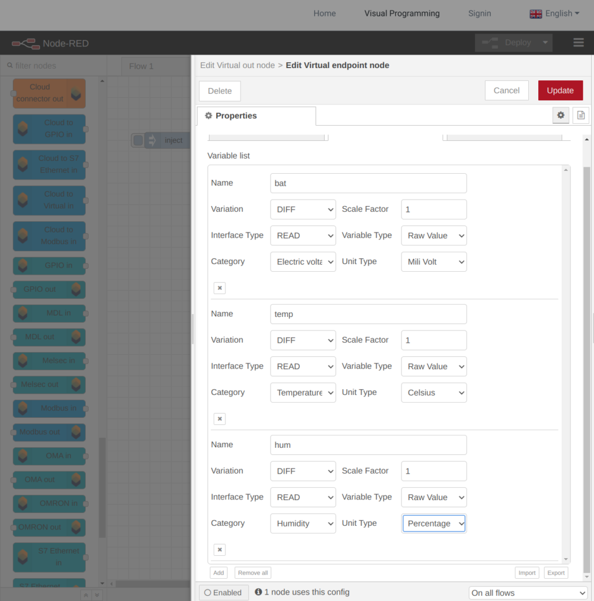Select the GPIO in palette node

coord(49,266)
